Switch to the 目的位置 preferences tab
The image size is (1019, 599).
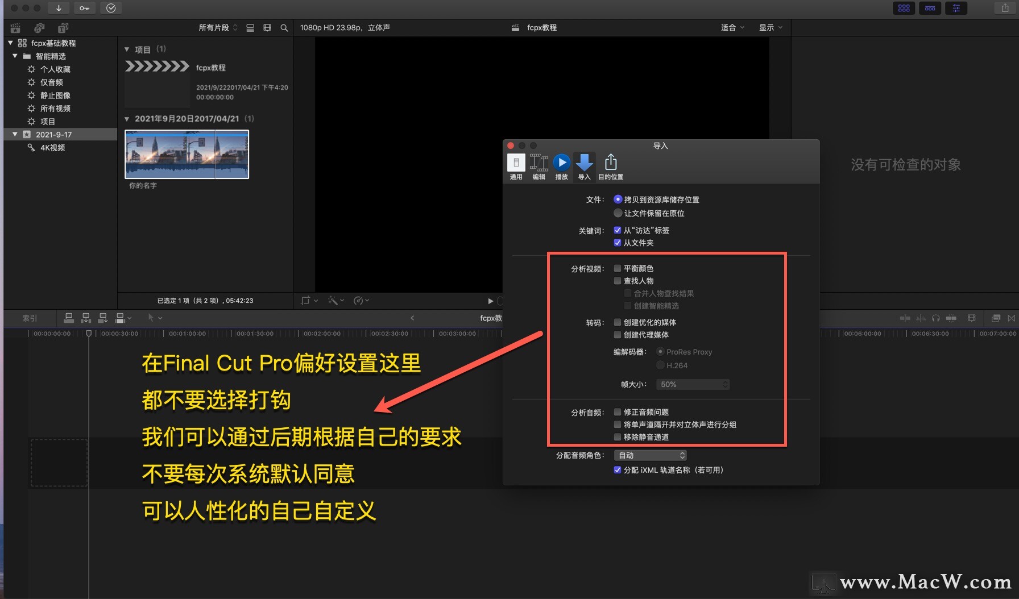[x=611, y=167]
